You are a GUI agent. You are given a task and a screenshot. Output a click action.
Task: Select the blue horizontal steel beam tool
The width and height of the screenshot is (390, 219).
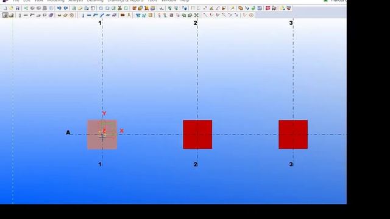coord(89,15)
